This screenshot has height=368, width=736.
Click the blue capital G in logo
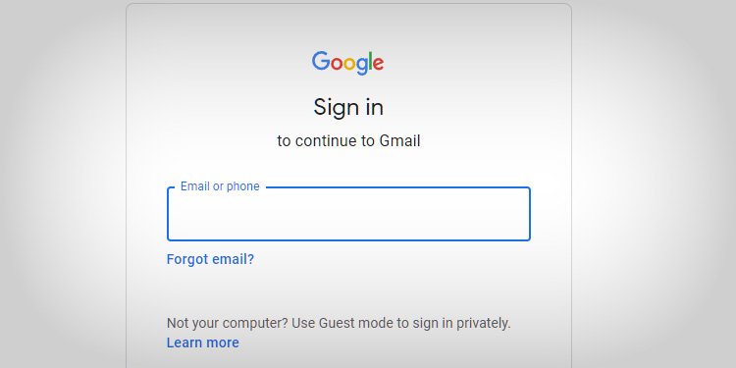click(321, 61)
